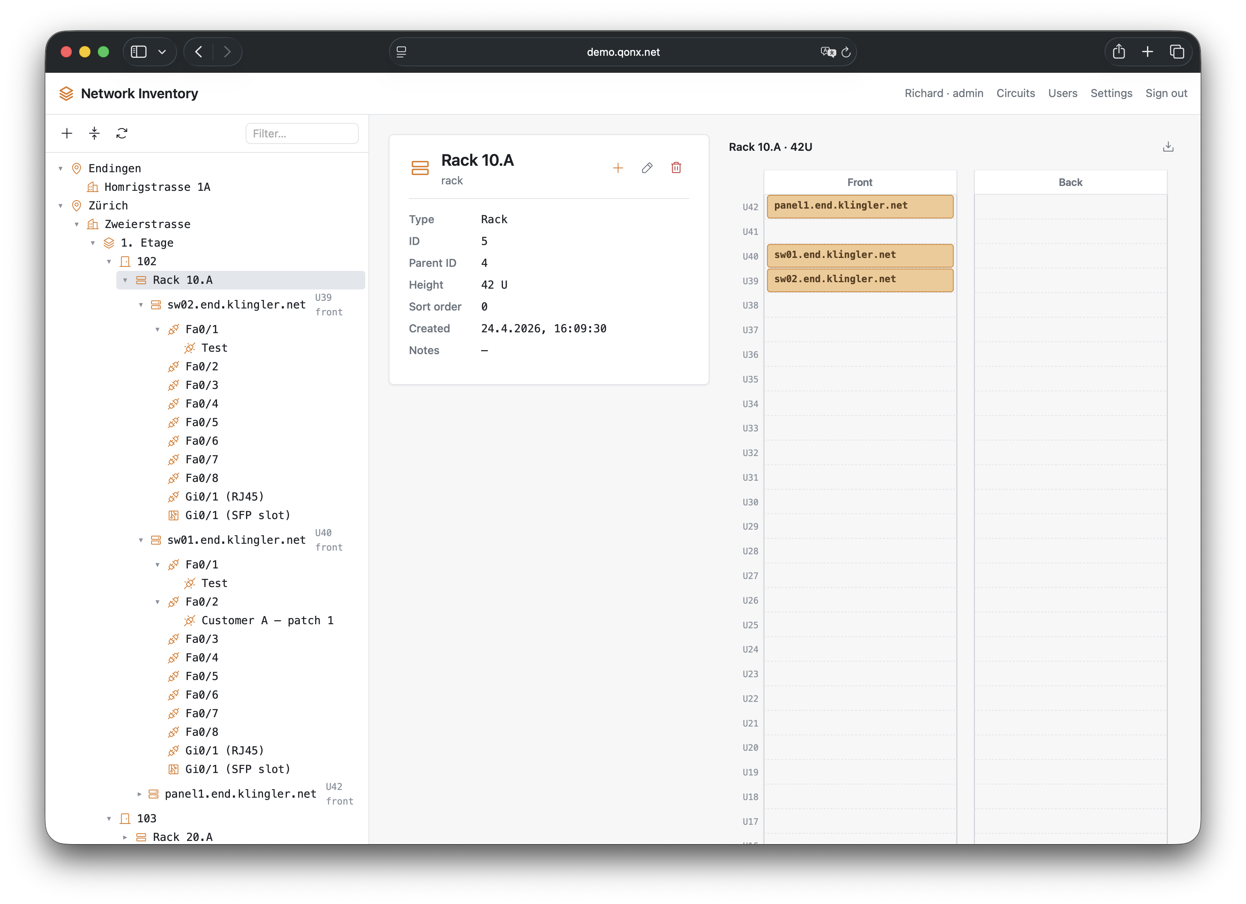Click the collapse all tree icon
This screenshot has height=904, width=1246.
coord(95,134)
